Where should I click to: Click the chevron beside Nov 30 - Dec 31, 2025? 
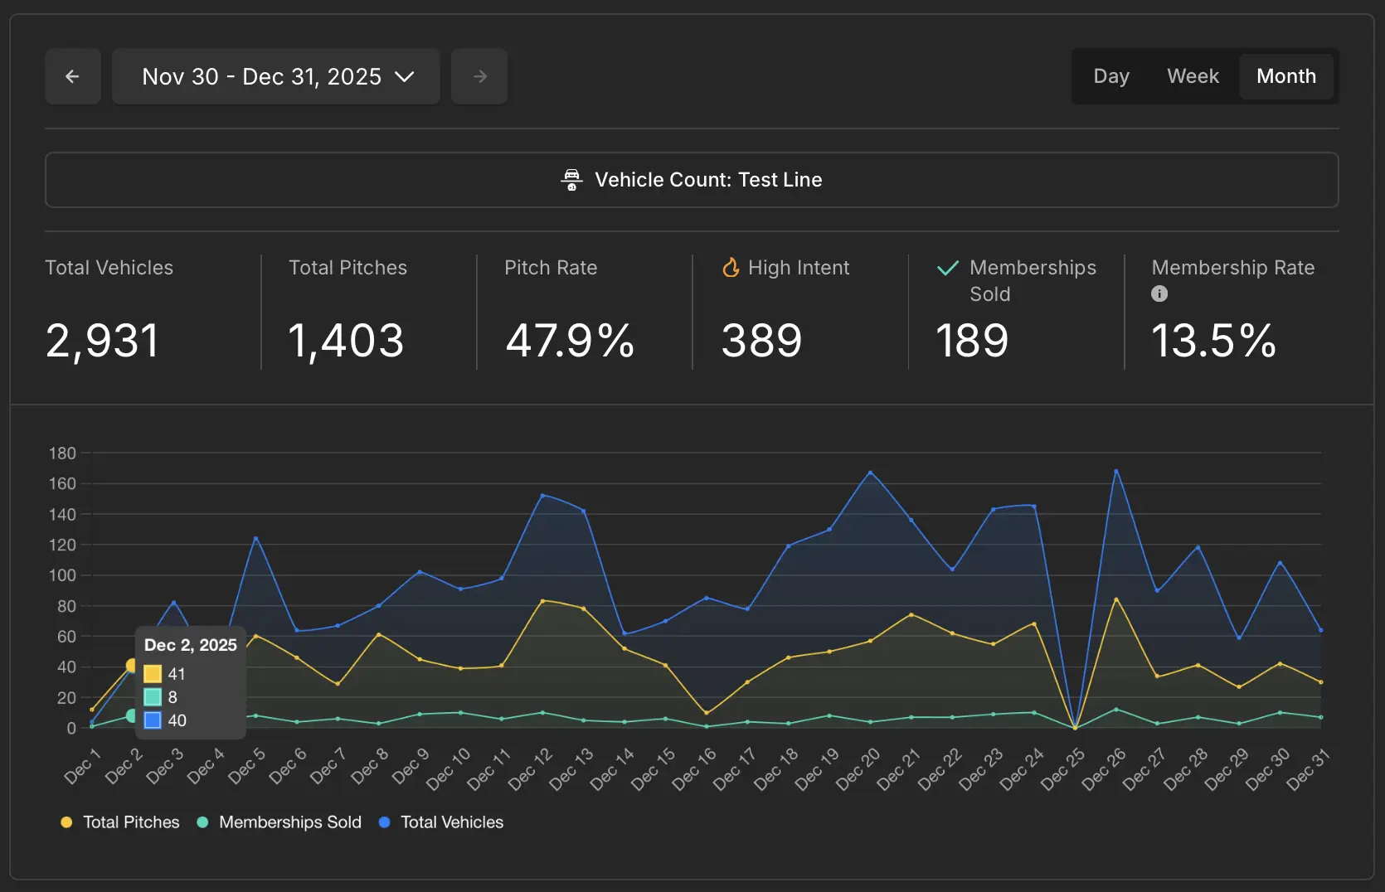click(x=406, y=76)
